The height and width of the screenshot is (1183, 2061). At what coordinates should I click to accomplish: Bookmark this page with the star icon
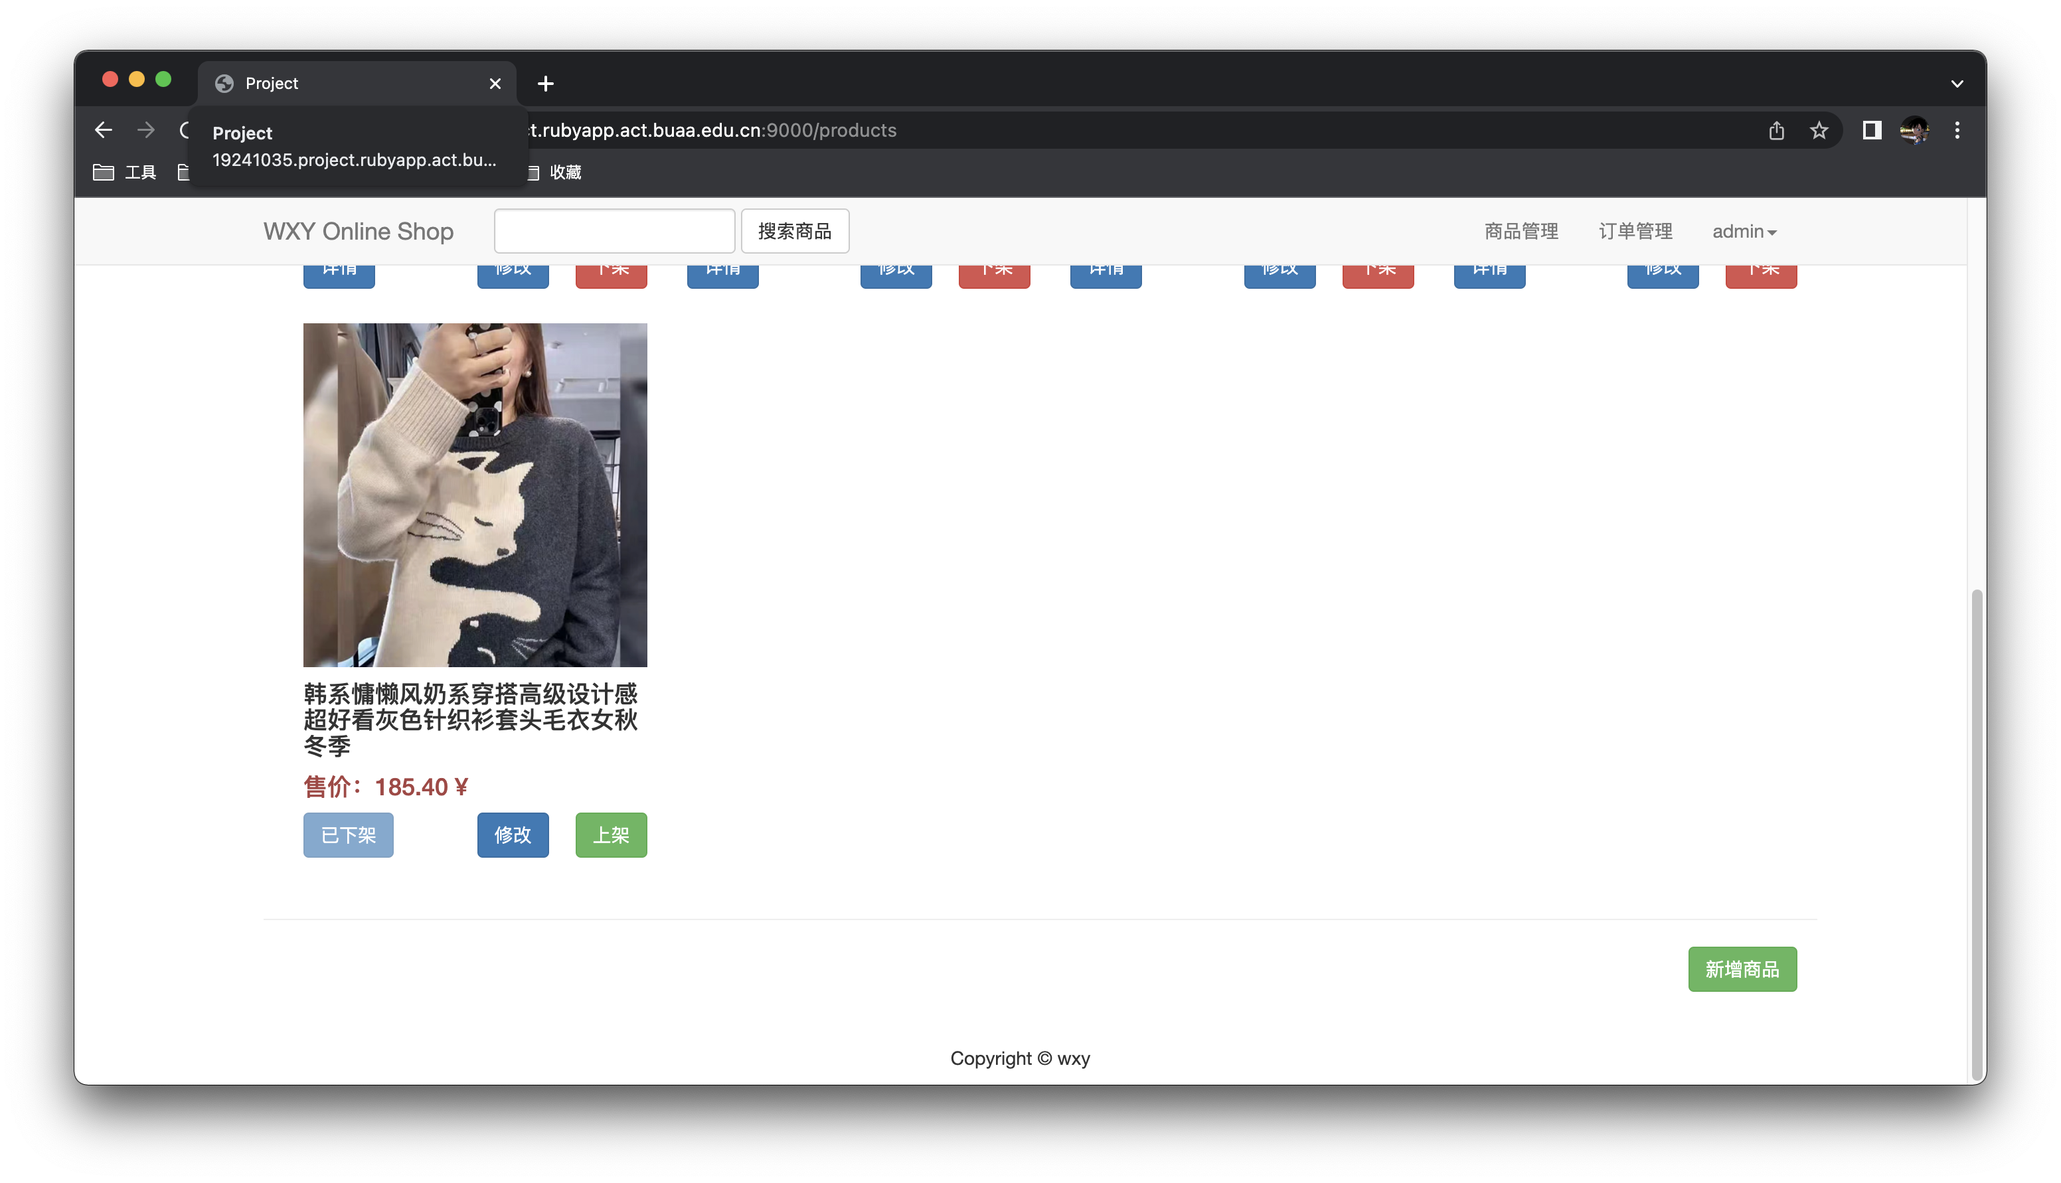(1818, 130)
